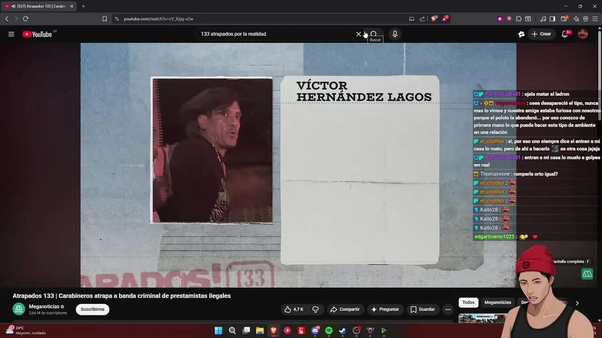Open Brave Rewards triangle icon
This screenshot has width=602, height=338.
(x=444, y=19)
